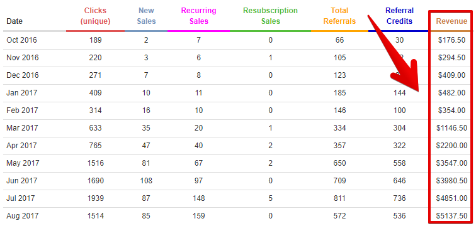Click the Total Referrals column header
Image resolution: width=476 pixels, height=226 pixels.
(x=339, y=16)
